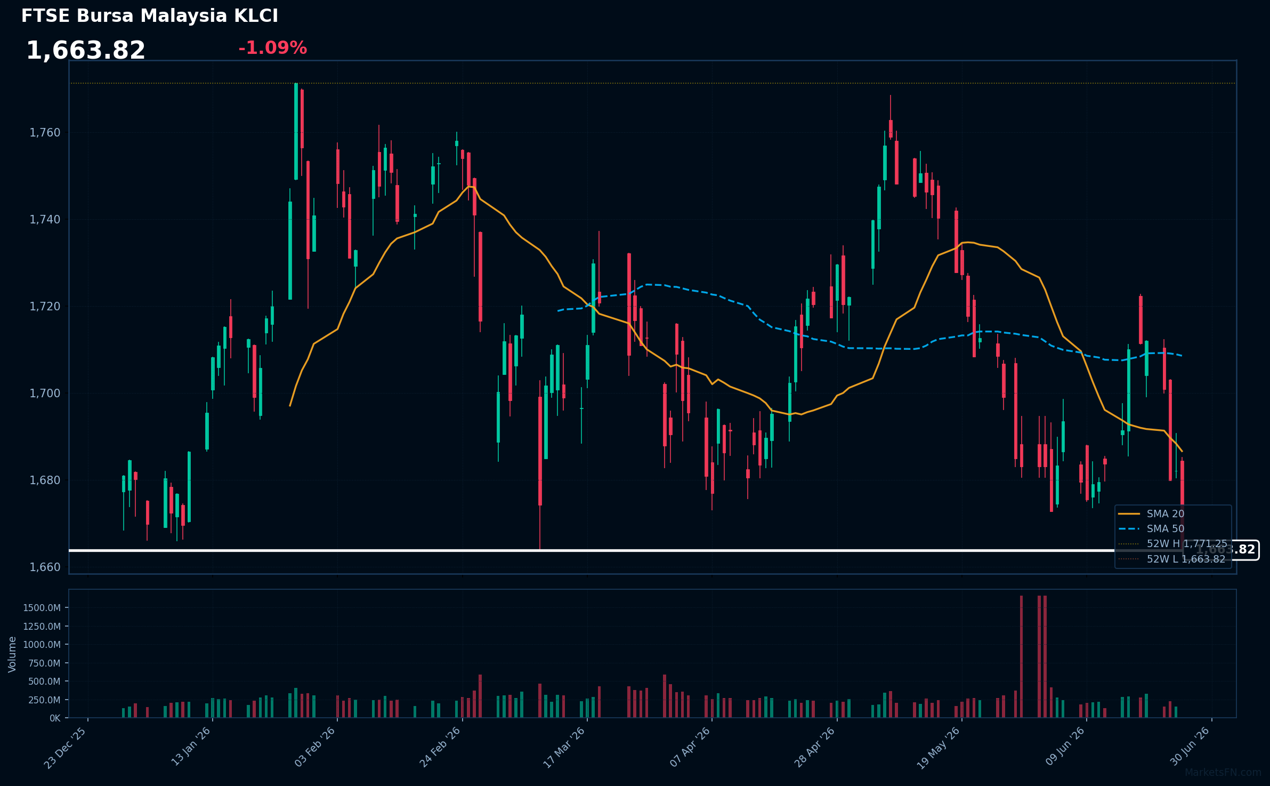Click the orange SMA 20 legend line sample

tap(1129, 514)
